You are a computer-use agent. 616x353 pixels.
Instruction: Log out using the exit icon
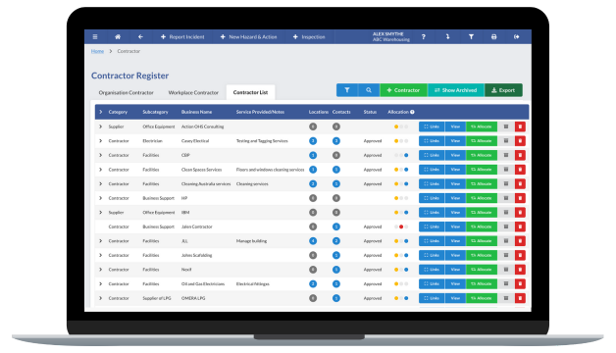pyautogui.click(x=517, y=37)
